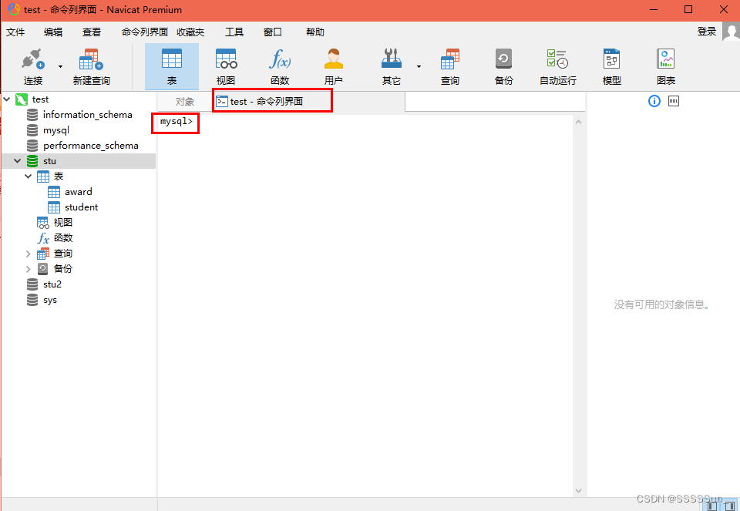740x511 pixels.
Task: Select the sys database
Action: (x=50, y=300)
